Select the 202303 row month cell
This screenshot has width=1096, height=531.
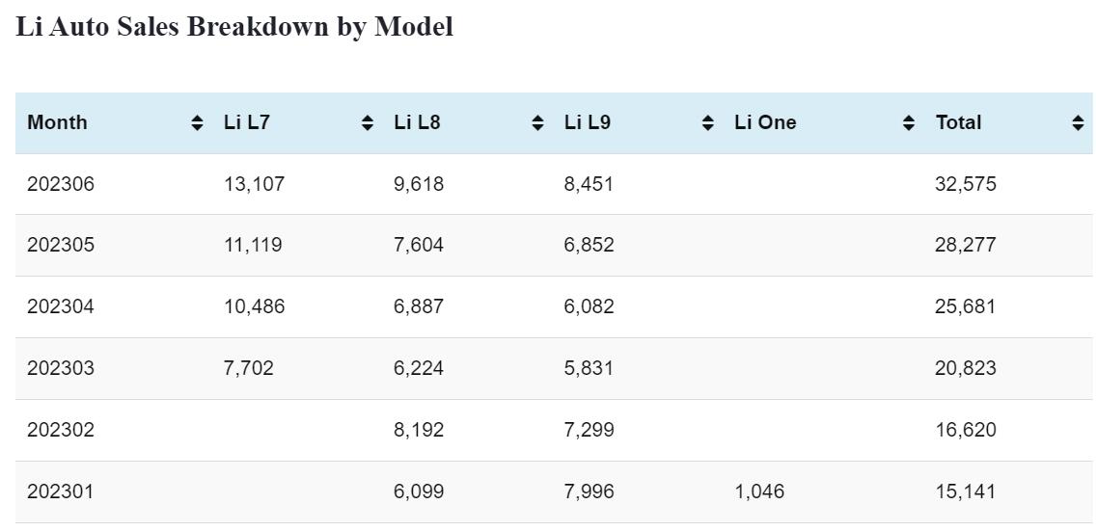click(61, 368)
